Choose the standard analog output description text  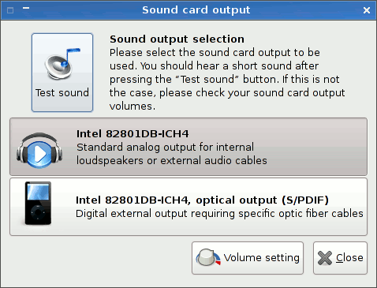[172, 154]
